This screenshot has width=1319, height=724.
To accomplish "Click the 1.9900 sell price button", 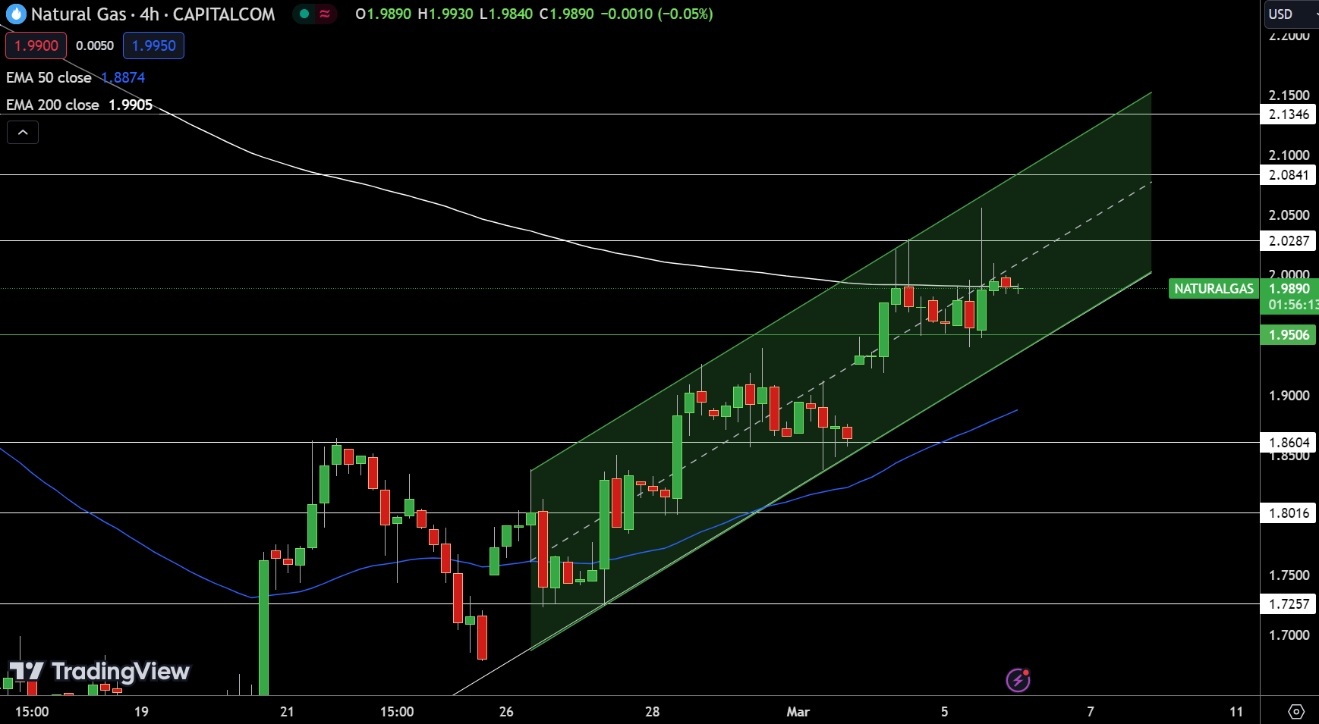I will [36, 45].
